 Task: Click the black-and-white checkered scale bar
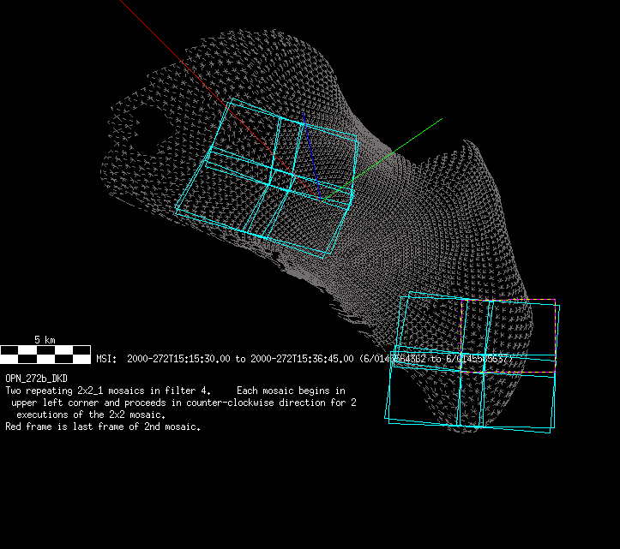(x=45, y=355)
